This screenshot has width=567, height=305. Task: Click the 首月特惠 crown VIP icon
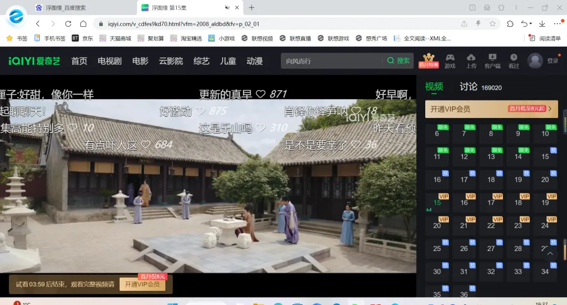coord(428,61)
